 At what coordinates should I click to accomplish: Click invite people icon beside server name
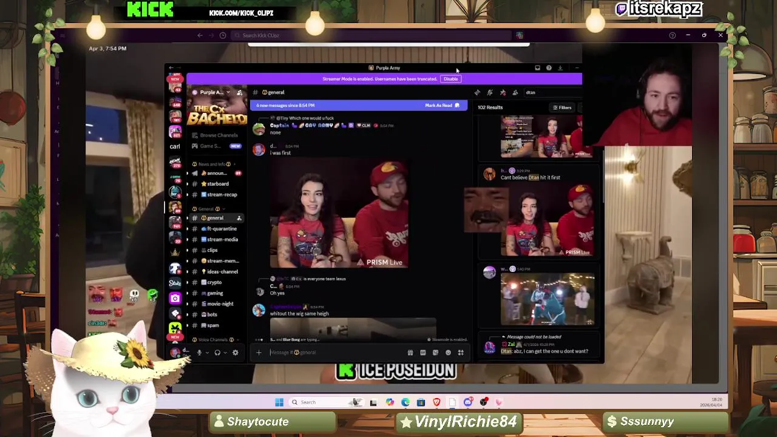(239, 92)
